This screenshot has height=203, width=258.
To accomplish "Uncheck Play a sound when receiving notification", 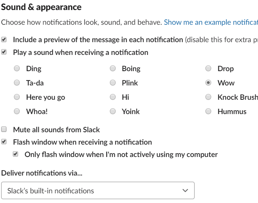I will (4, 52).
